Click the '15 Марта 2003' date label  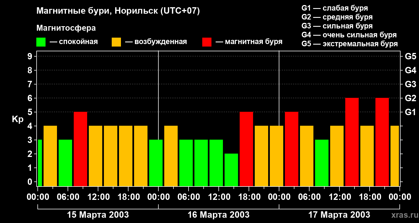(x=98, y=215)
